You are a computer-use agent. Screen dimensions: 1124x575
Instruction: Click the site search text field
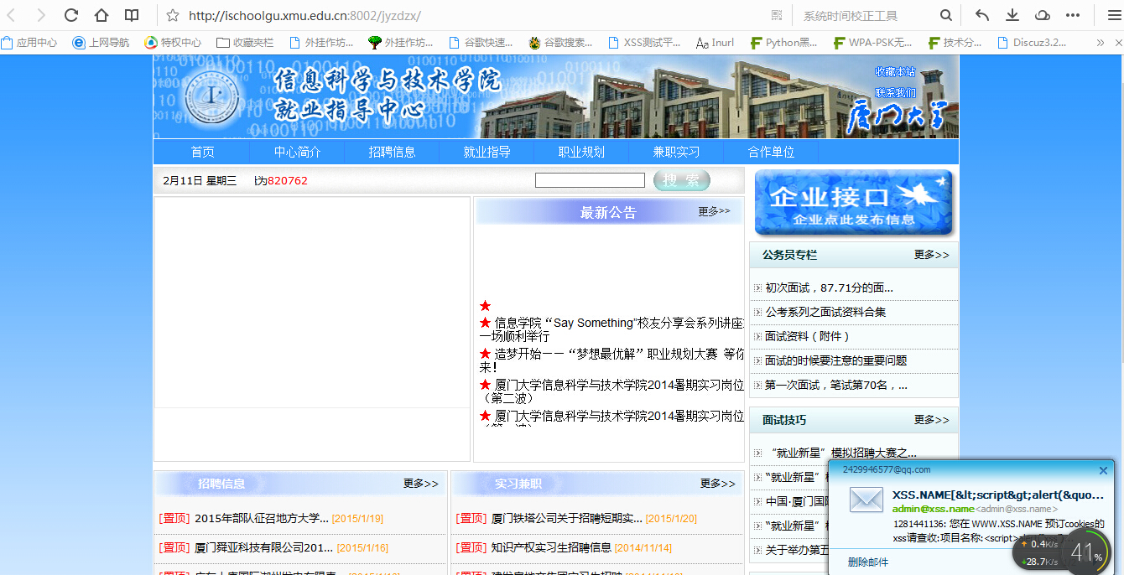point(590,180)
